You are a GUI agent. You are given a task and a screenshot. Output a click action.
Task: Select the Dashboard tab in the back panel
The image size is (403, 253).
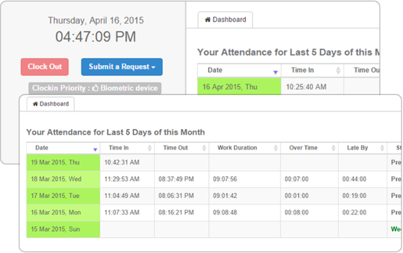(x=226, y=20)
